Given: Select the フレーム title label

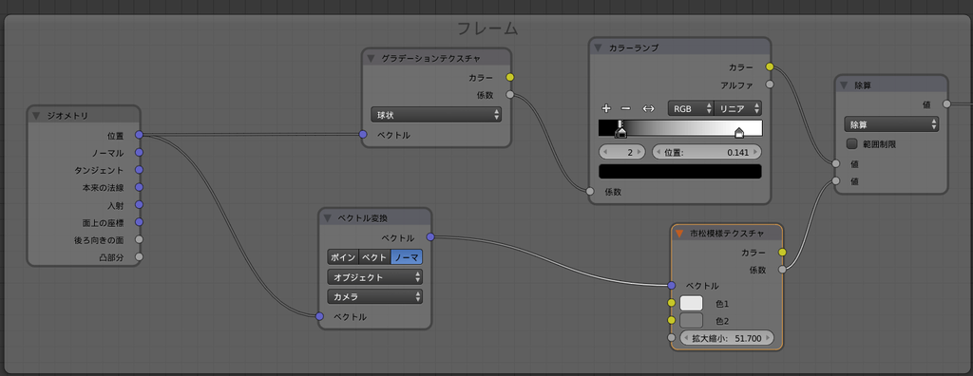Looking at the screenshot, I should pos(487,28).
